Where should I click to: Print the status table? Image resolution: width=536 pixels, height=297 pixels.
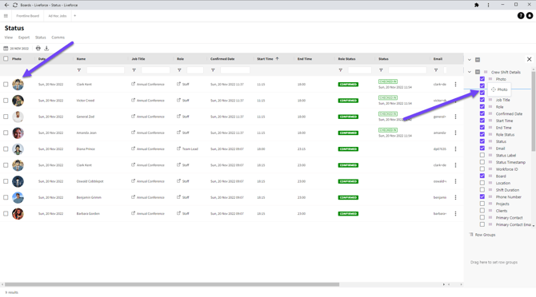[x=38, y=49]
